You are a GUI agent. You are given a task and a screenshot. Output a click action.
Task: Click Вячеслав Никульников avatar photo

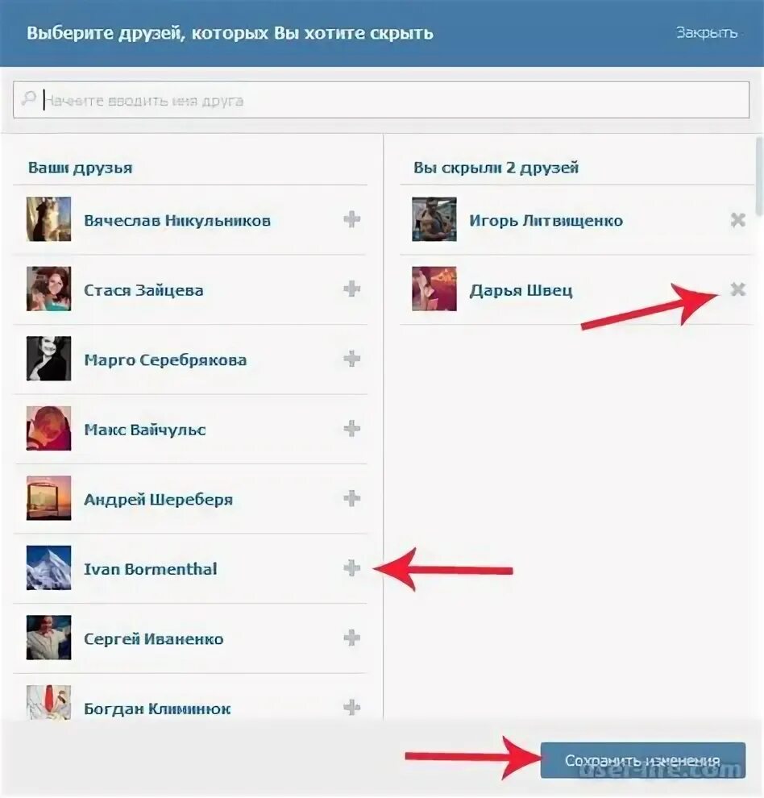(x=49, y=218)
